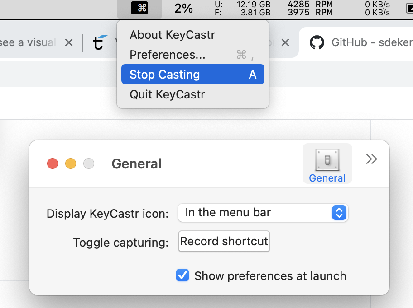Open the memory usage menu bar item showing 12.19 GB

[x=242, y=9]
